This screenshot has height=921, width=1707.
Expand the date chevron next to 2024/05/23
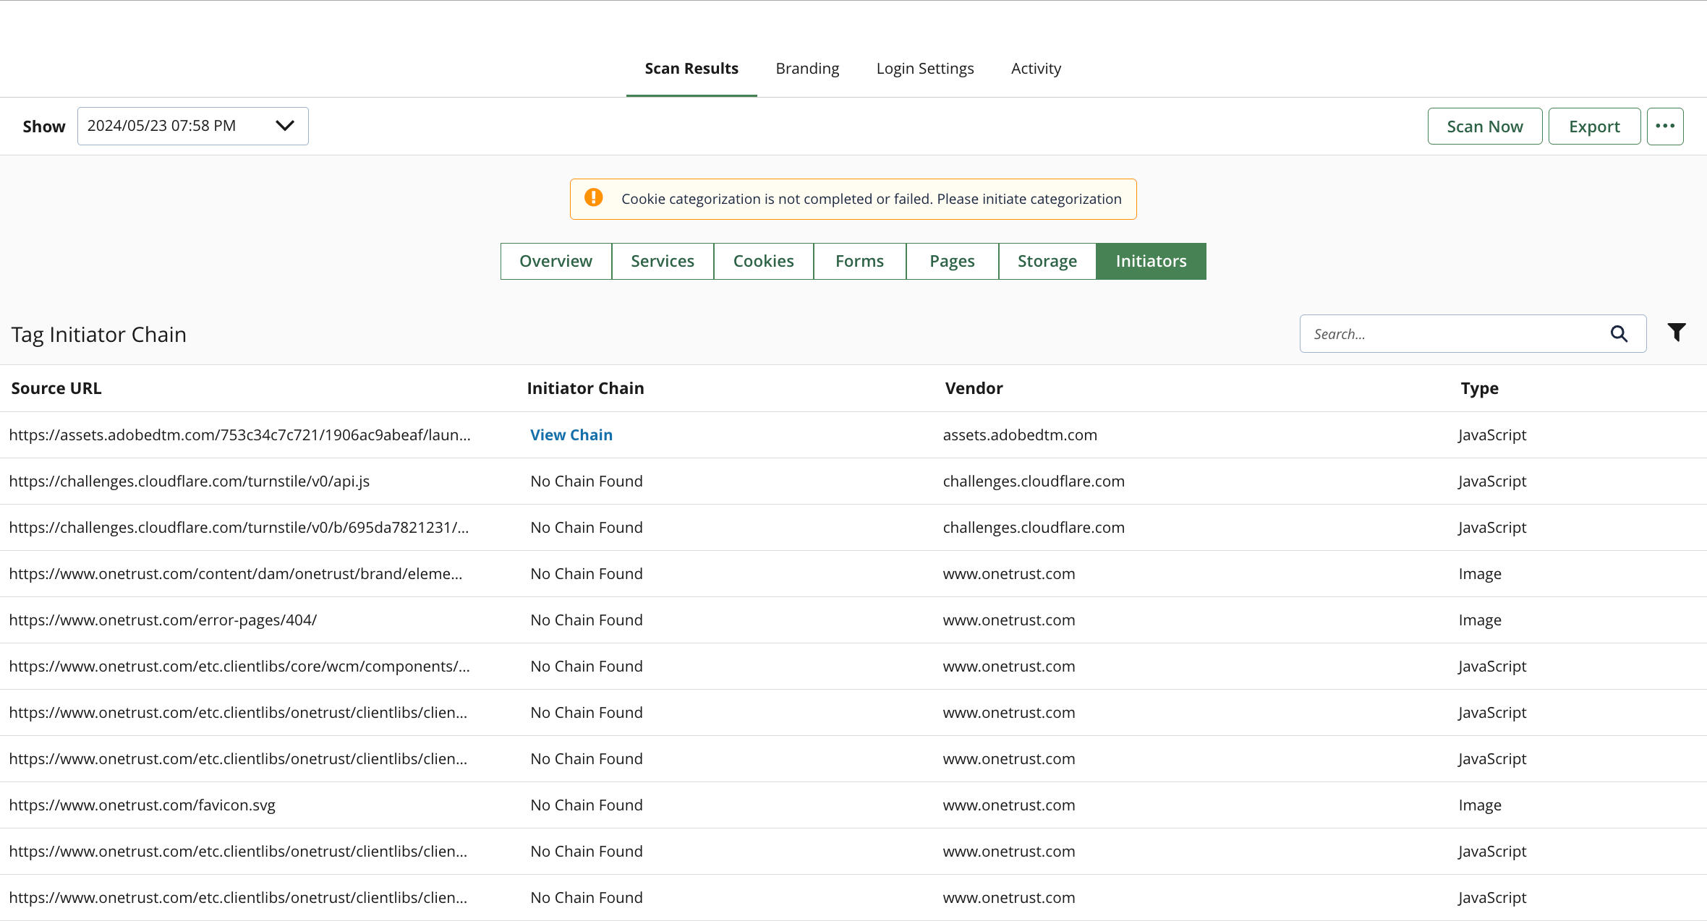point(284,126)
